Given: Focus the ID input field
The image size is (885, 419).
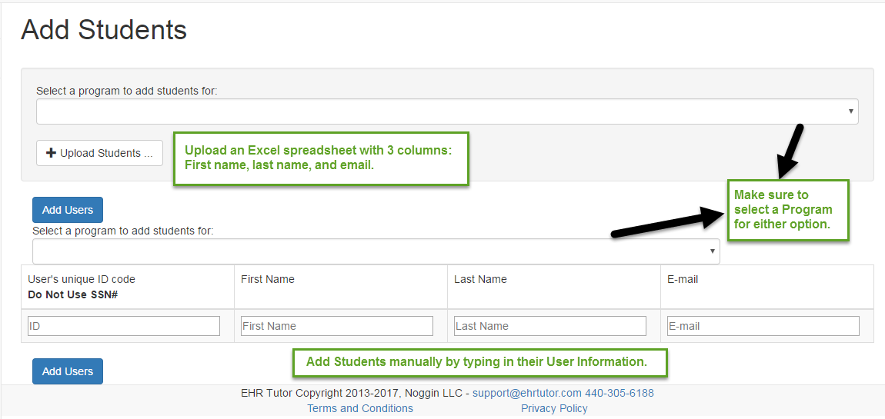Looking at the screenshot, I should click(x=124, y=326).
